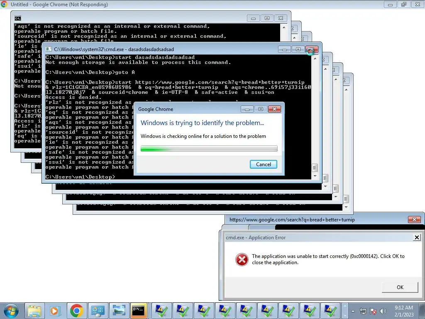This screenshot has width=425, height=319.
Task: Launch Windows Explorer from the taskbar
Action: click(35, 311)
